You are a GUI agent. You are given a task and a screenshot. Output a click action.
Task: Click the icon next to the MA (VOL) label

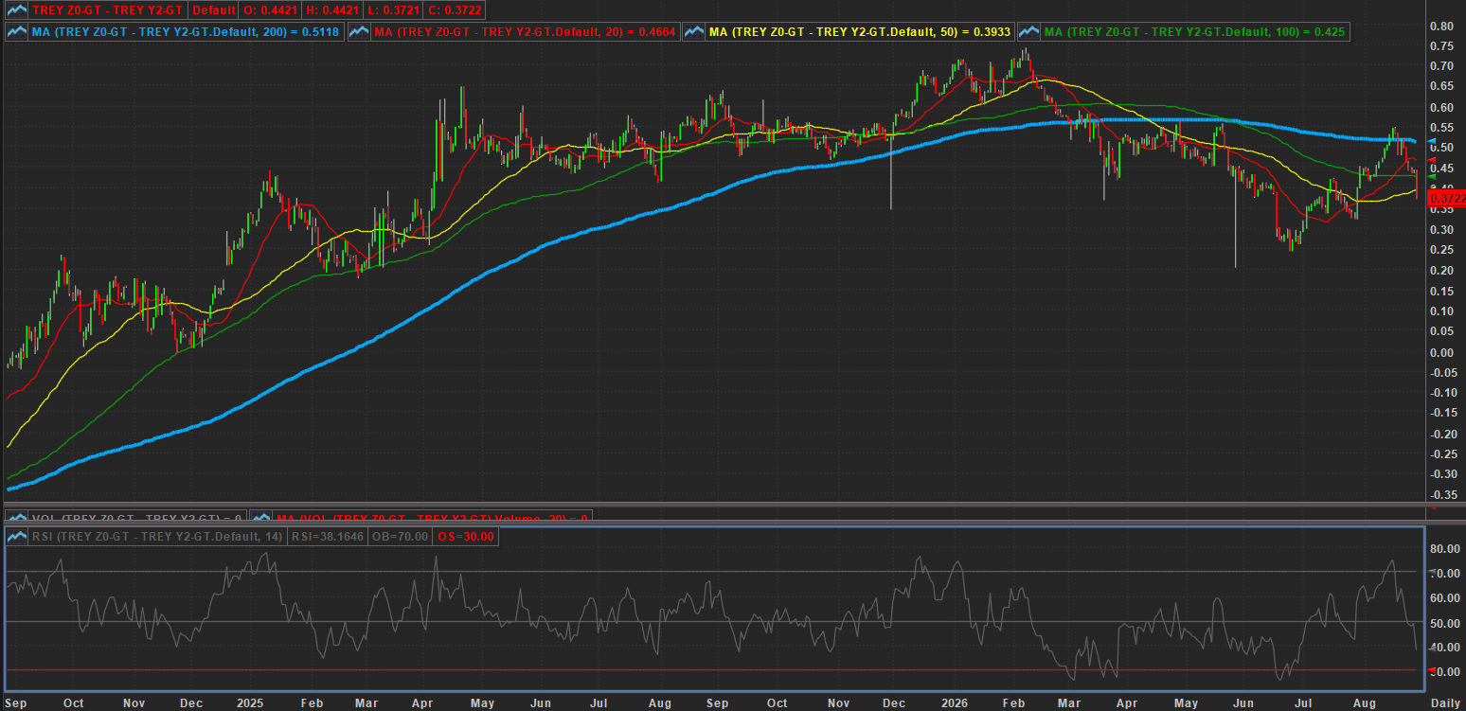[262, 518]
